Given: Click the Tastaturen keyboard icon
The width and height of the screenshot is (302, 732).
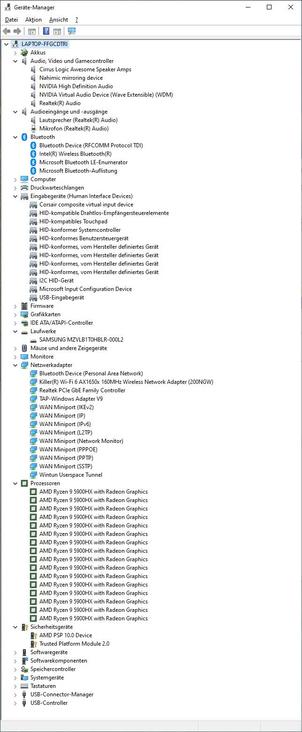Looking at the screenshot, I should [x=24, y=686].
